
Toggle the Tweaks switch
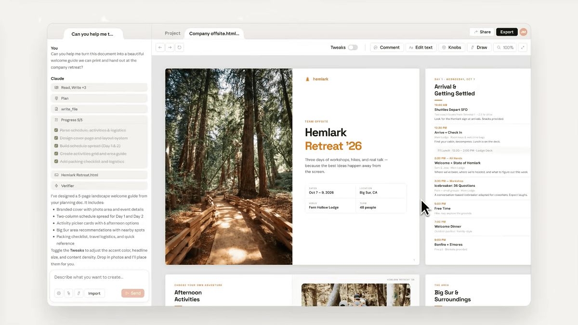point(353,47)
